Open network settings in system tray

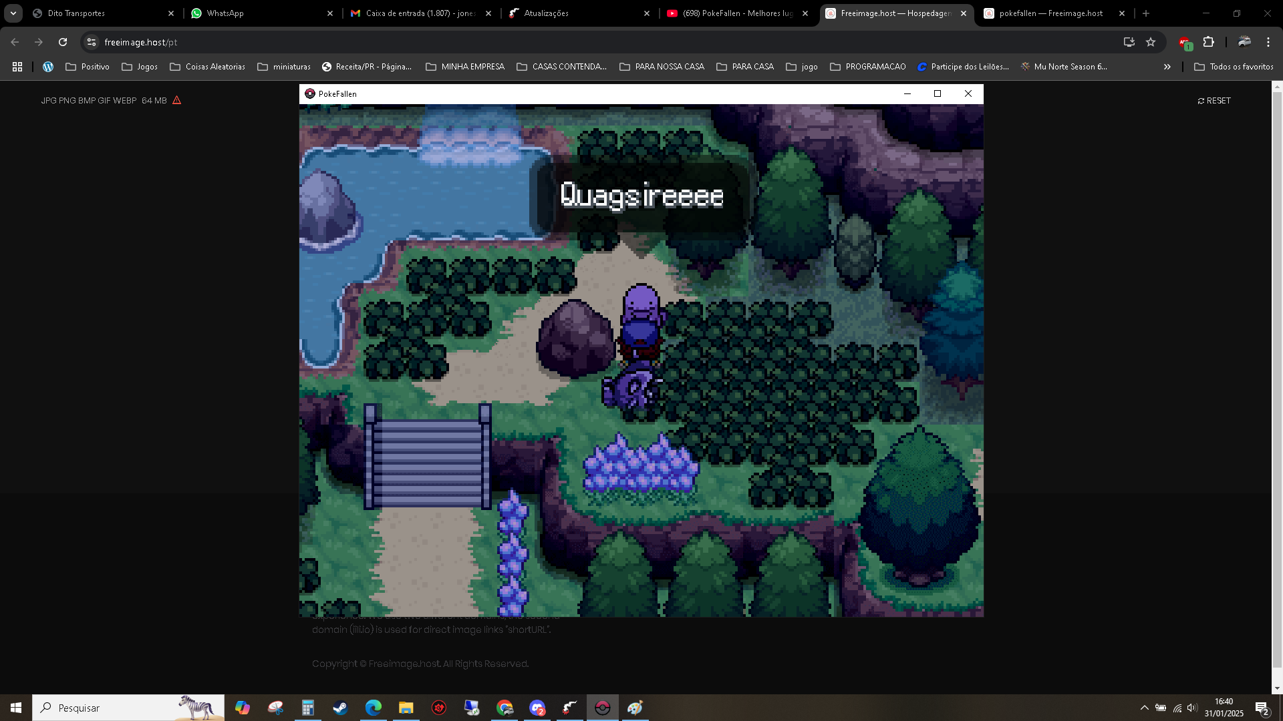[1177, 708]
